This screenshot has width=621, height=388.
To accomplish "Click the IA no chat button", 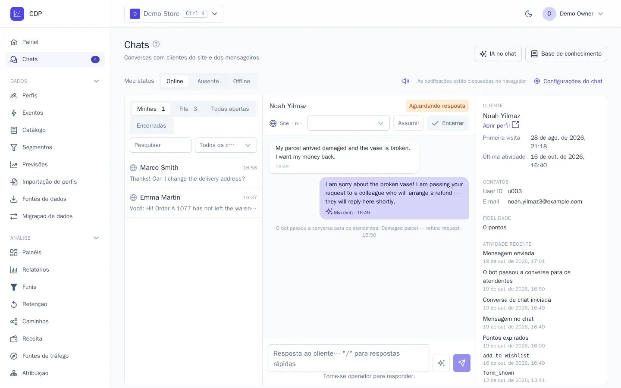I will point(498,54).
